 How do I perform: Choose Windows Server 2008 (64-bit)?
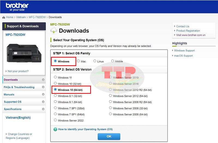point(110,114)
